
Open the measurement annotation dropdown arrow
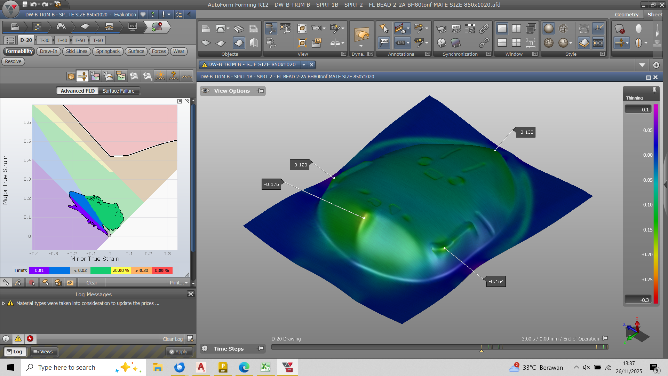tap(408, 29)
